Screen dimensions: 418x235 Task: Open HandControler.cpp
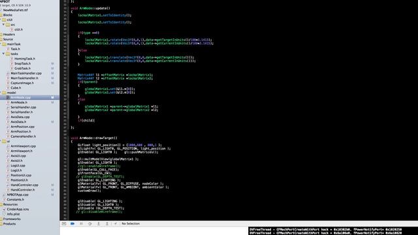pyautogui.click(x=25, y=185)
